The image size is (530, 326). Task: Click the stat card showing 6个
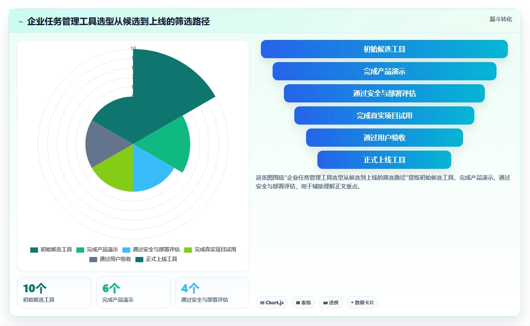[133, 293]
